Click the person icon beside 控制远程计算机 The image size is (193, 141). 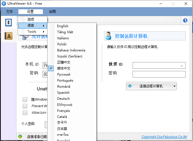tap(108, 36)
